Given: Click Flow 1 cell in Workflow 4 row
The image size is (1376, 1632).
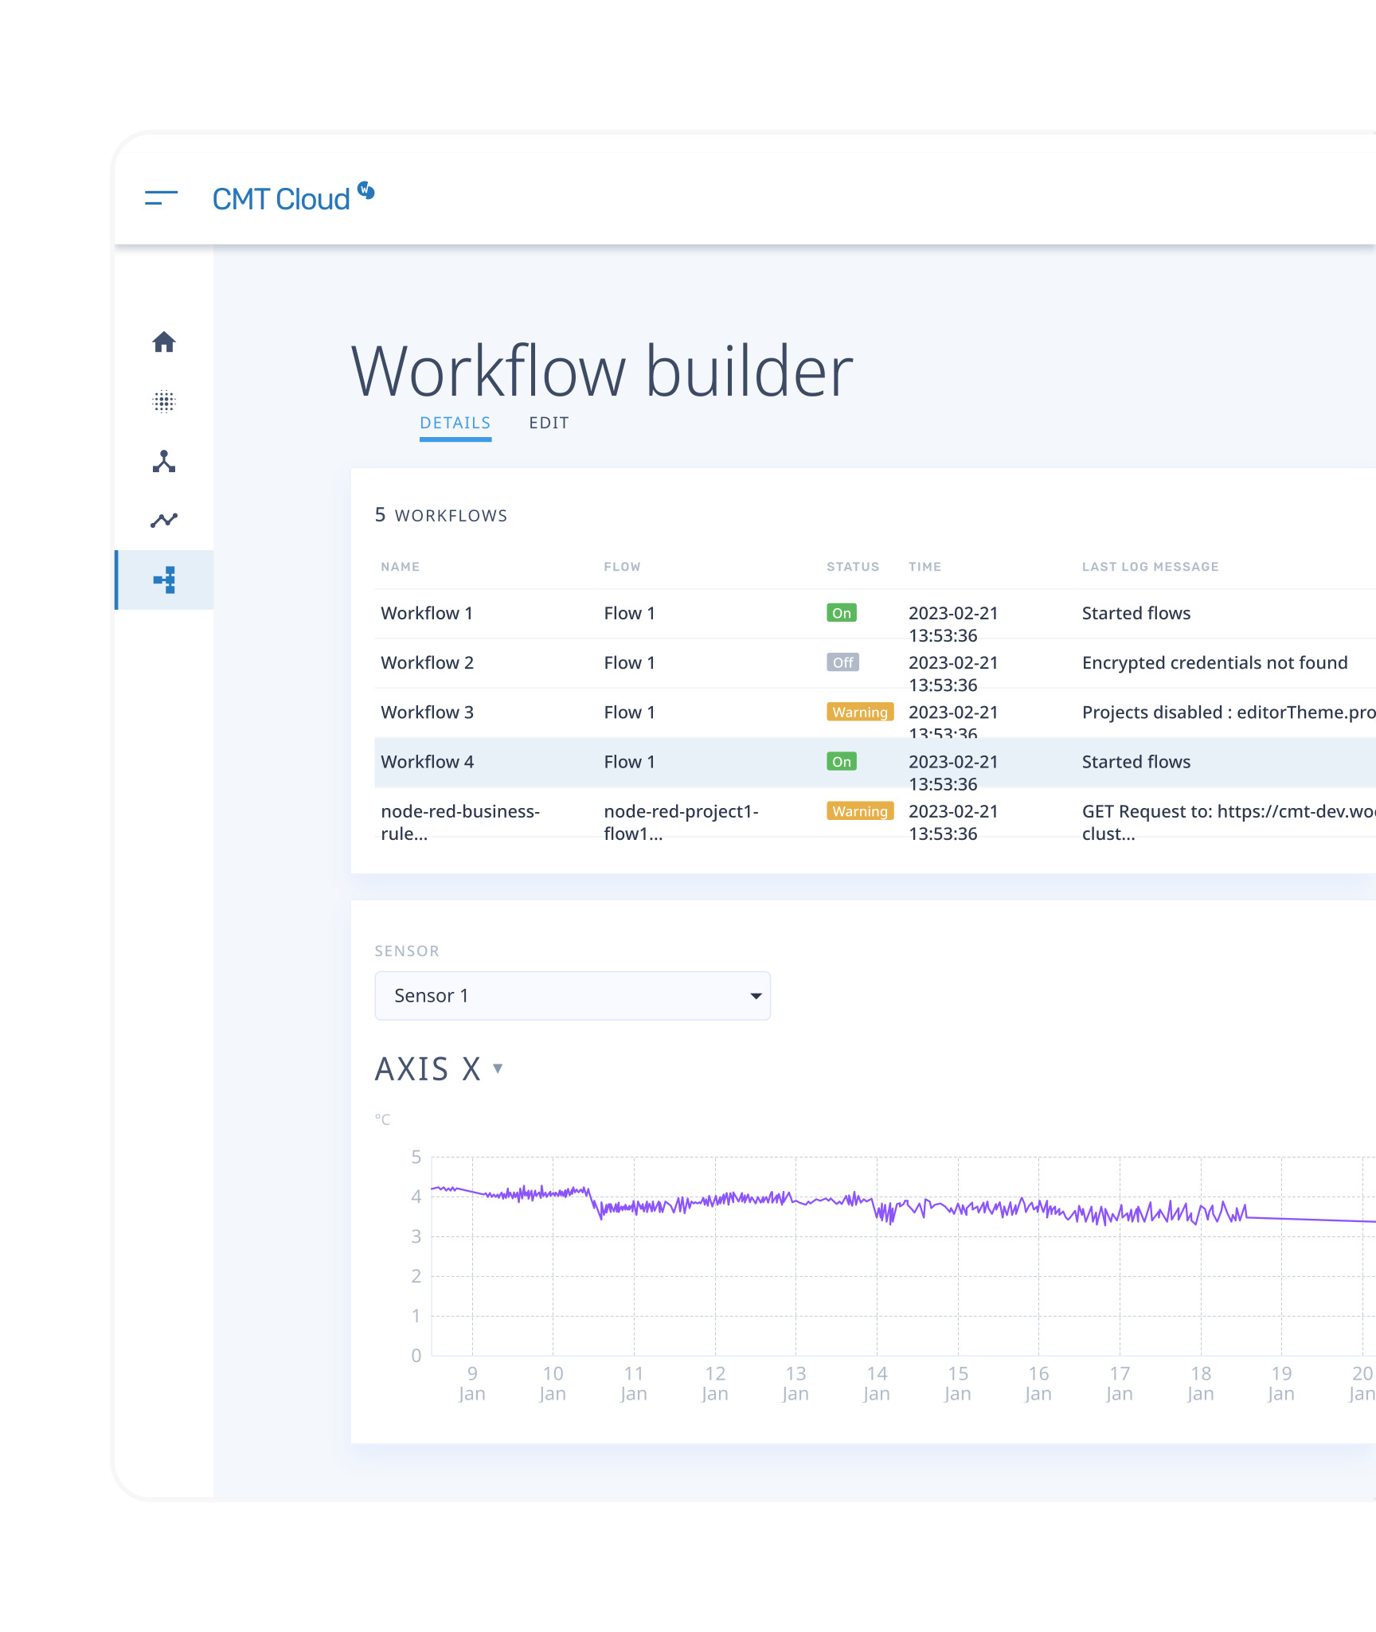Looking at the screenshot, I should [x=630, y=762].
